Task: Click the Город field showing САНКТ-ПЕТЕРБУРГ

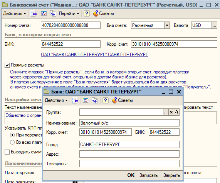Action: [x=129, y=144]
